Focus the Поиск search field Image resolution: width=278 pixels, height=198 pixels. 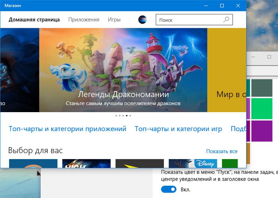pyautogui.click(x=194, y=20)
